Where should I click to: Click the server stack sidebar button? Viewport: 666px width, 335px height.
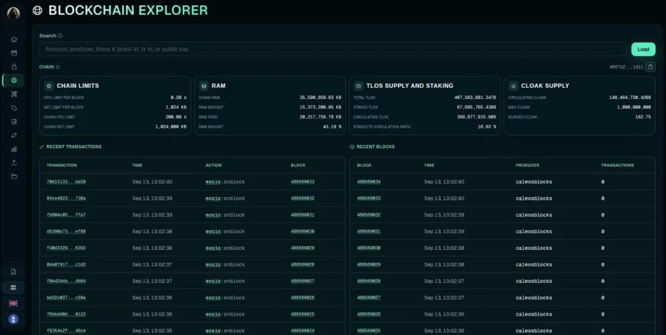(x=13, y=288)
